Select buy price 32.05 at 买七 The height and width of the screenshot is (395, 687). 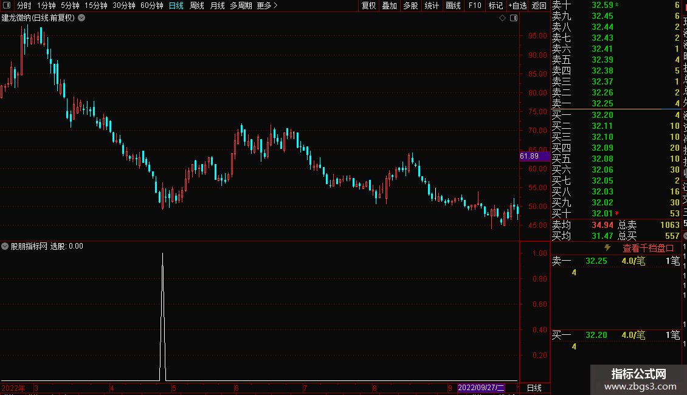(x=602, y=181)
